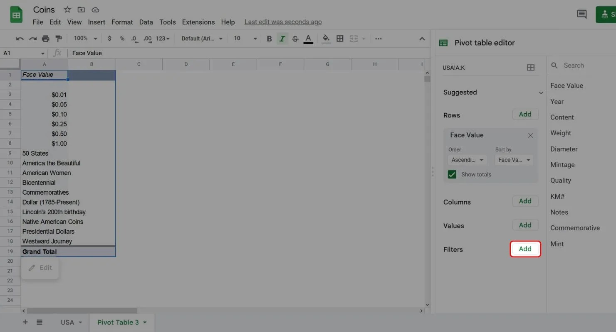Open the Data menu
Screen dimensions: 616x332
click(146, 22)
